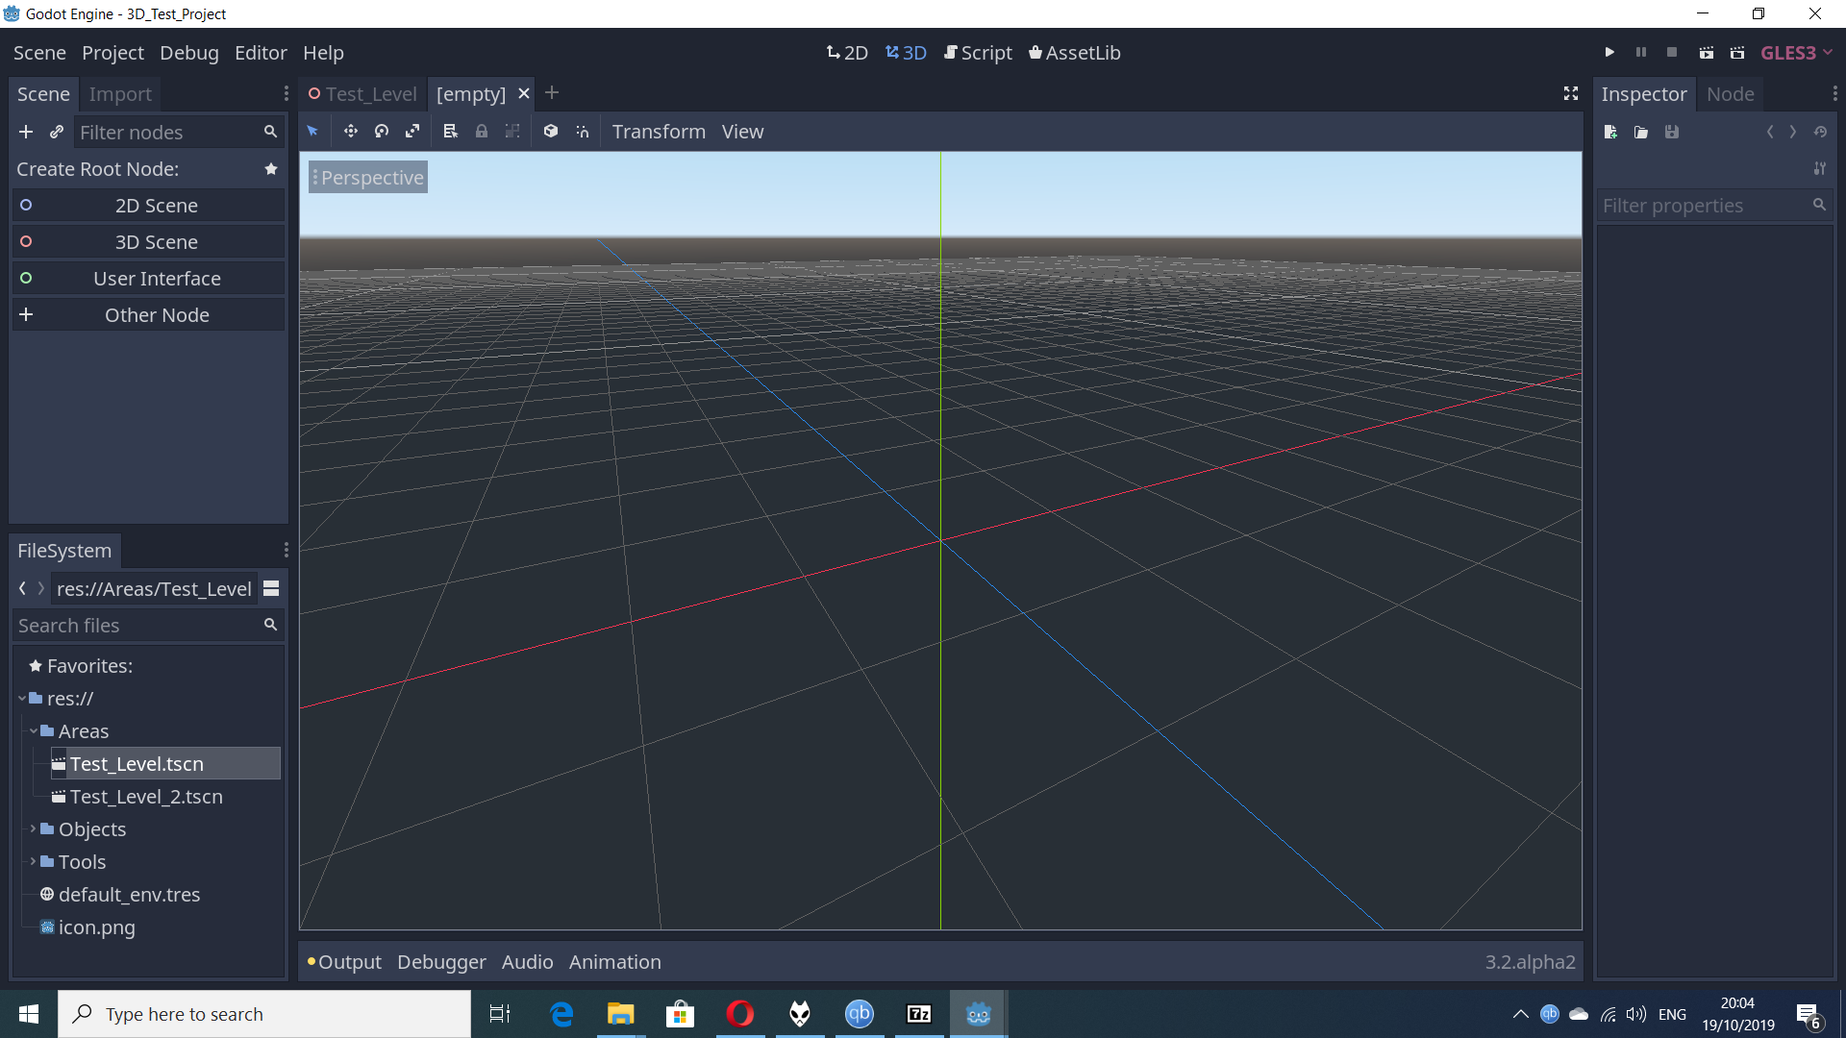Image resolution: width=1846 pixels, height=1038 pixels.
Task: Activate the Scale mode tool
Action: (x=412, y=131)
